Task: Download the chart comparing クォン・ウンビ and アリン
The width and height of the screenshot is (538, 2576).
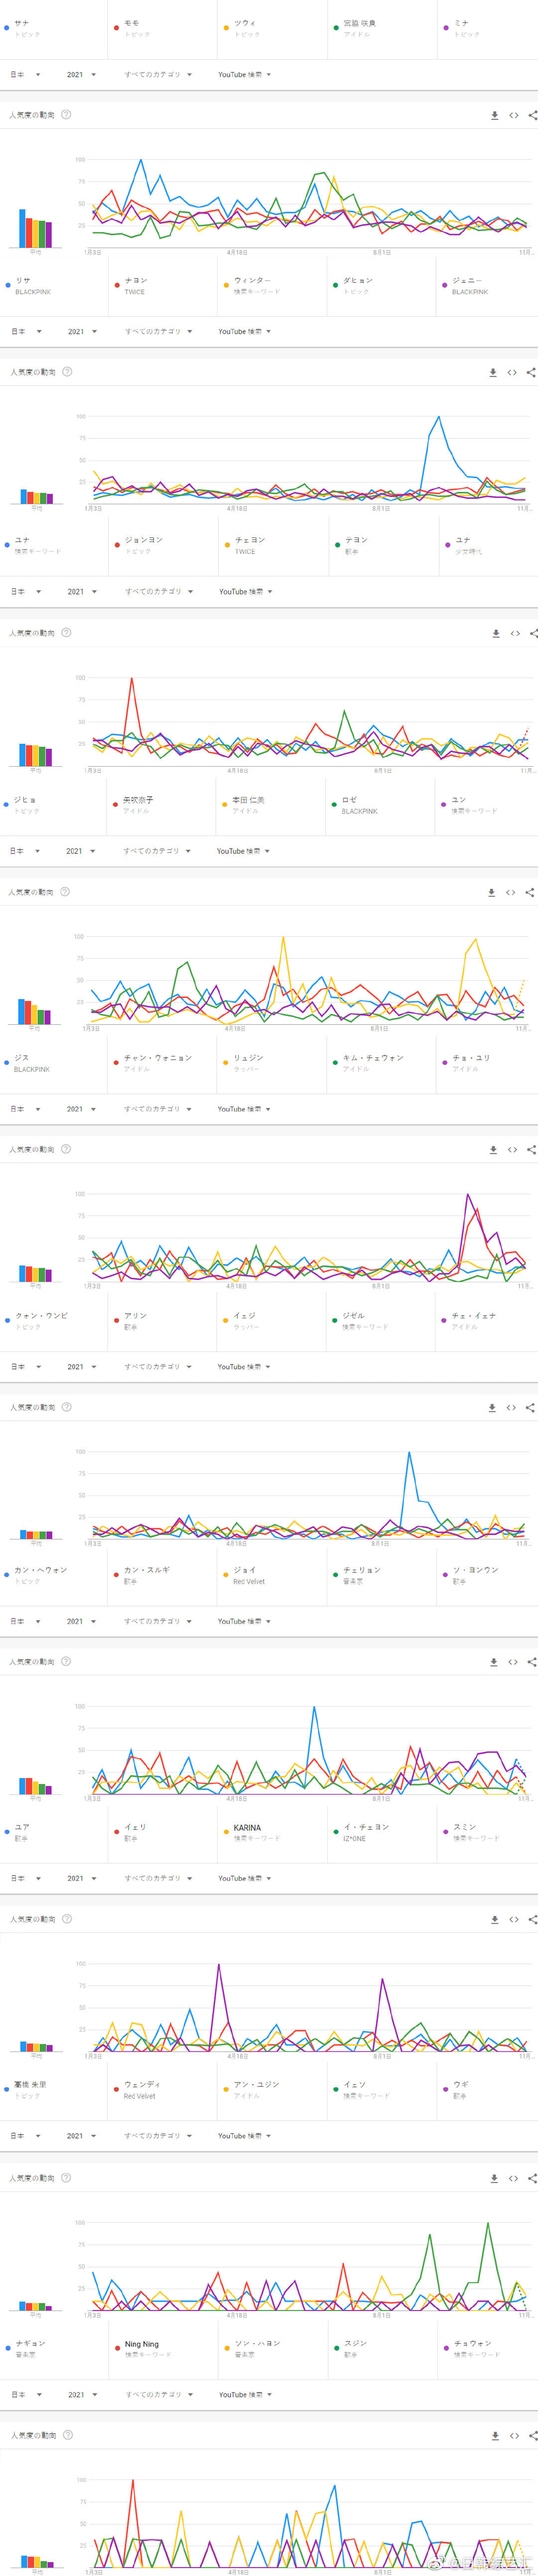Action: 492,1407
